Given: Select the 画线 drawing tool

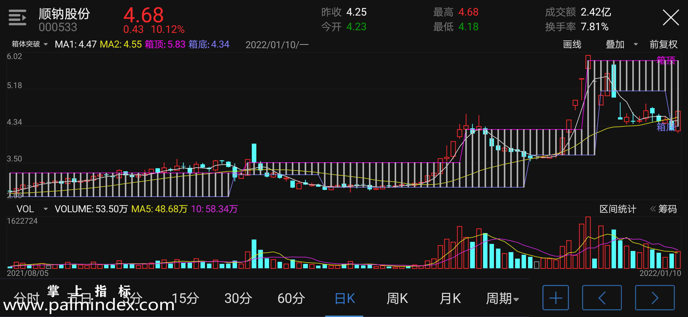Looking at the screenshot, I should [572, 45].
